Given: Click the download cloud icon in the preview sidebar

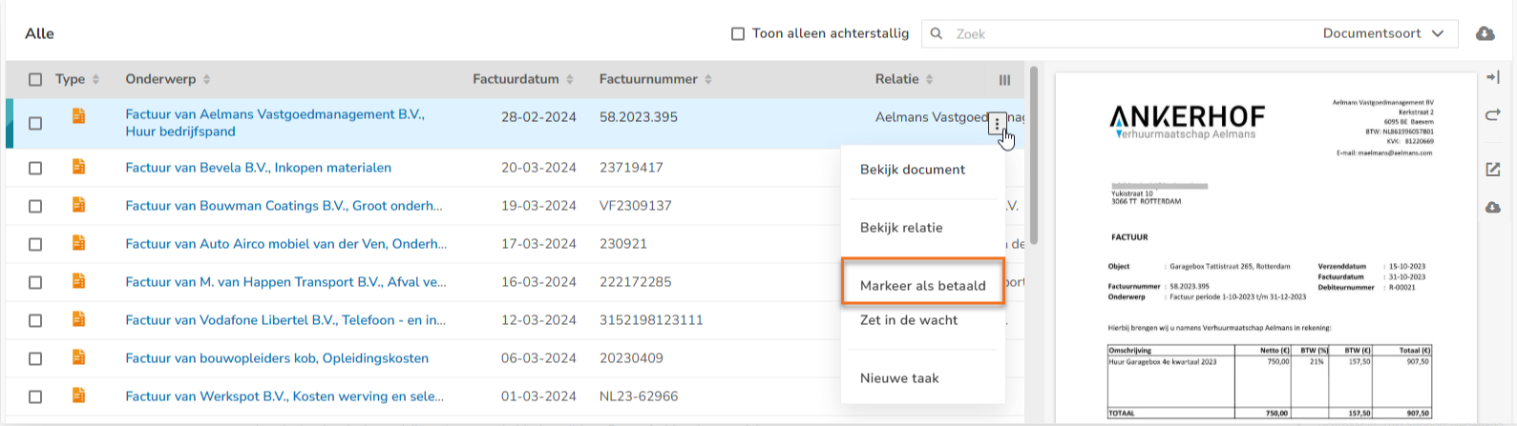Looking at the screenshot, I should pyautogui.click(x=1493, y=207).
